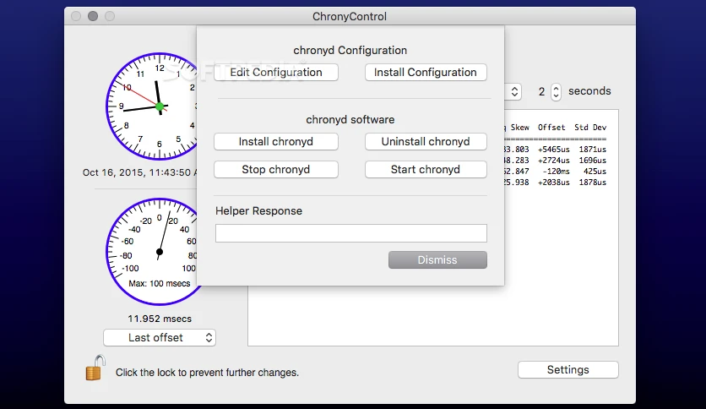Click the -120ms offset value
This screenshot has width=706, height=409.
(556, 172)
